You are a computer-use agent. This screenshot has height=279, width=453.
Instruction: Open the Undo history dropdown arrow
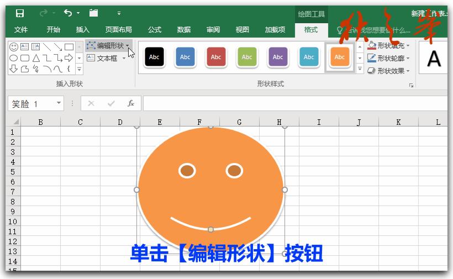pos(78,13)
